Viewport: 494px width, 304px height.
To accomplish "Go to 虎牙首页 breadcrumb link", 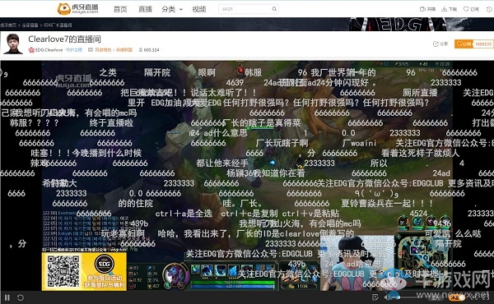I will (8, 25).
